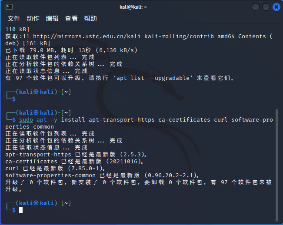Close the terminal with the blue X button
The width and height of the screenshot is (283, 225).
(276, 7)
